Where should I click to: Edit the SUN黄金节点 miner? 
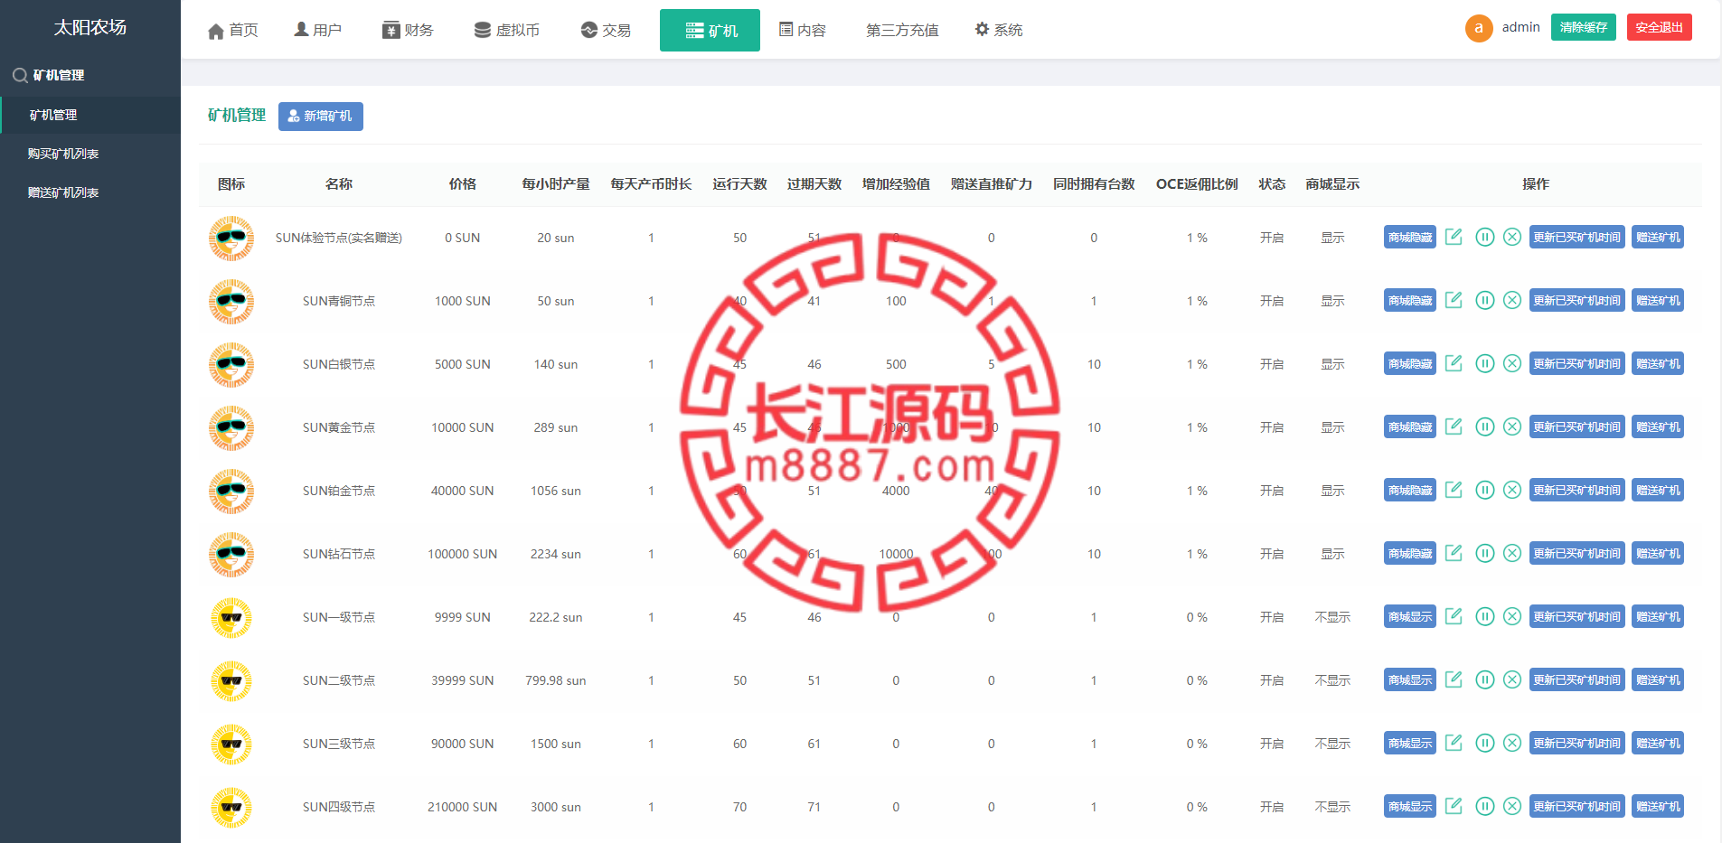click(x=1454, y=426)
